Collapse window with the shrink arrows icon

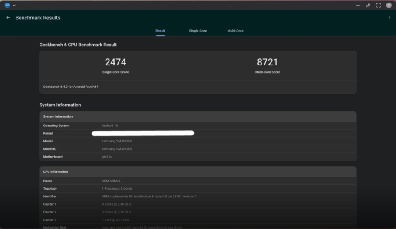(368, 5)
